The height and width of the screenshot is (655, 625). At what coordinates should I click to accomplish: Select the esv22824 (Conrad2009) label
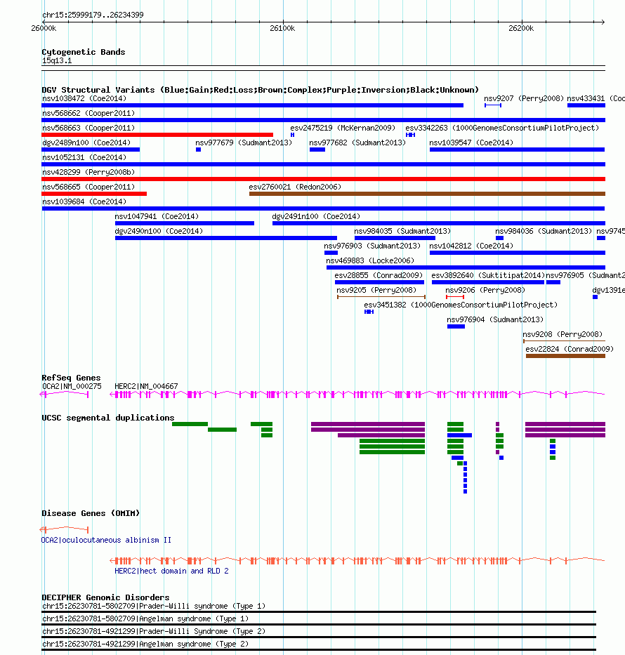pos(570,349)
